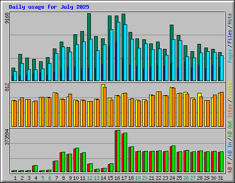Viewport: 235px width, 183px height.
Task: Click the 'Sites' legend label
Action: 230,111
